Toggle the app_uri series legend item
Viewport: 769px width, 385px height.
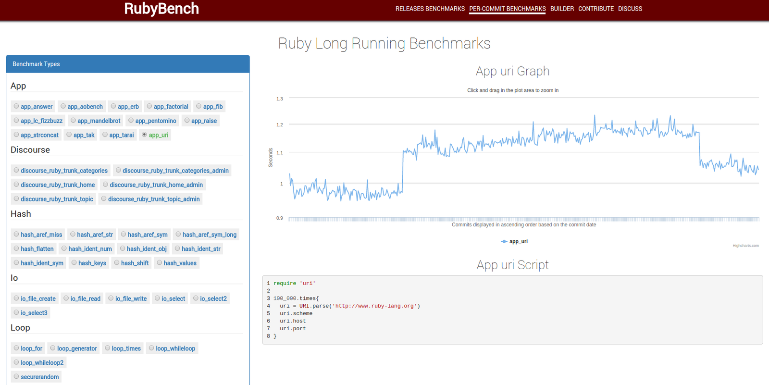coord(514,241)
